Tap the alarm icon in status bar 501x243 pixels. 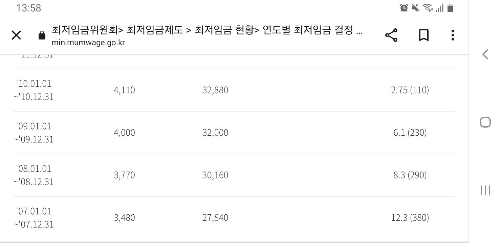[404, 8]
